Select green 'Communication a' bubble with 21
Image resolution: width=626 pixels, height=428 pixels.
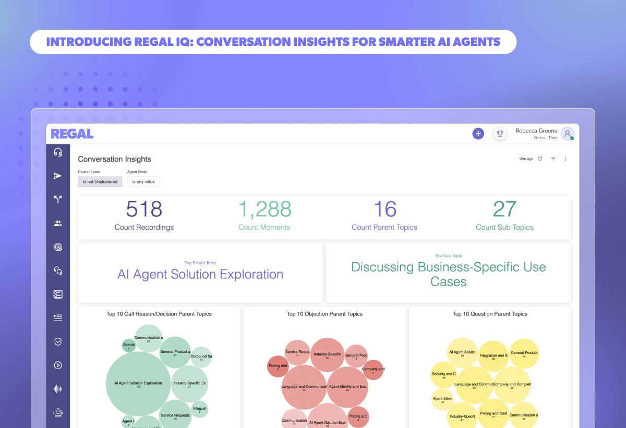click(149, 338)
